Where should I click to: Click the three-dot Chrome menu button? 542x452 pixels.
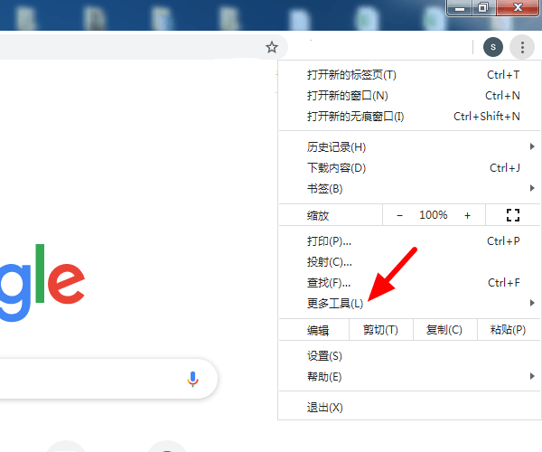tap(522, 47)
